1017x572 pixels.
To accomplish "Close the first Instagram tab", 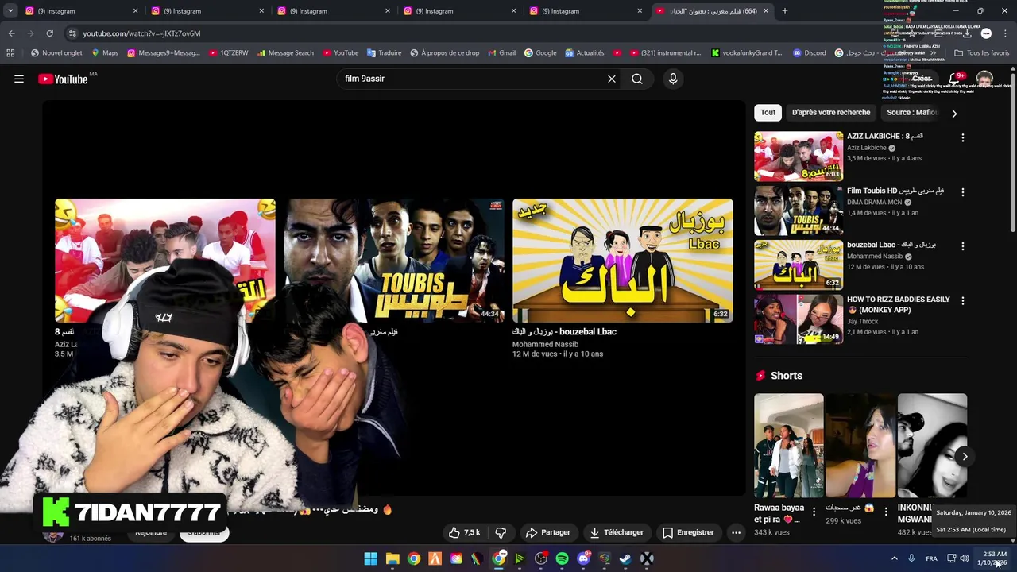I will [x=135, y=11].
